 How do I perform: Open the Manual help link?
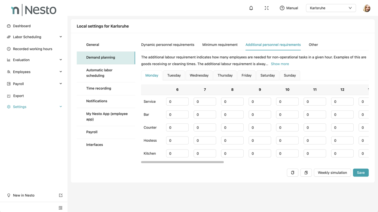[289, 8]
